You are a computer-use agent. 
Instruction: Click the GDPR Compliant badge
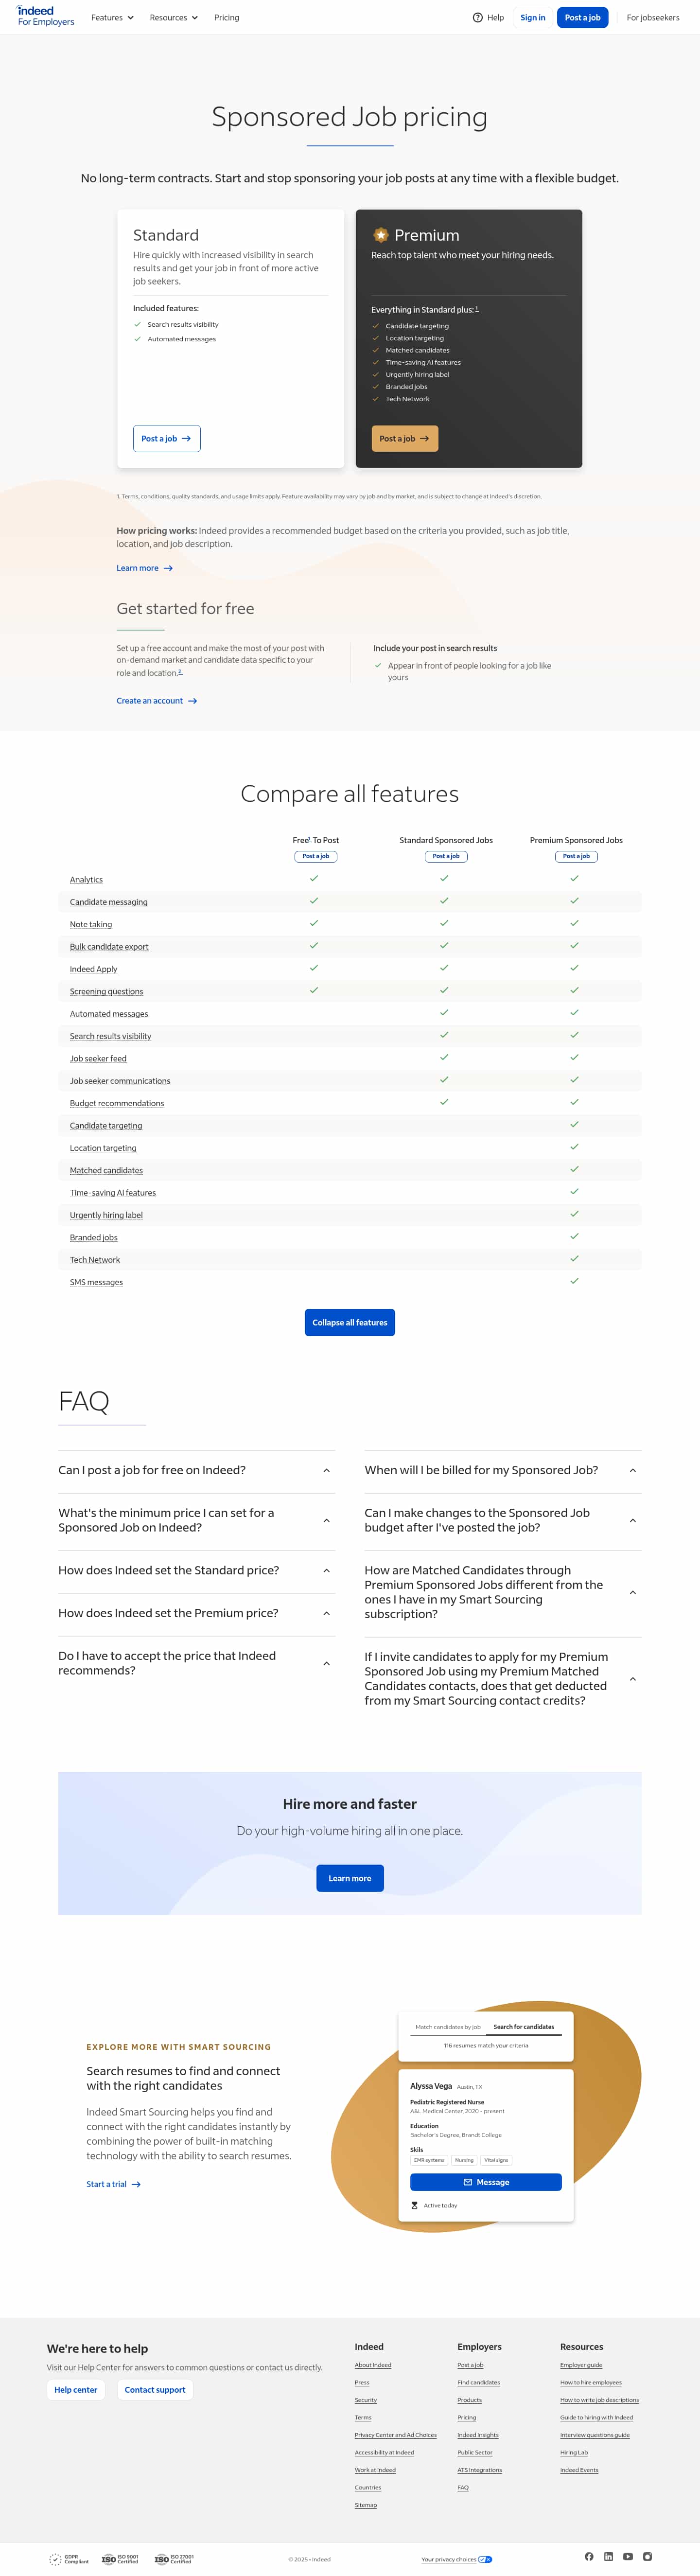69,2558
